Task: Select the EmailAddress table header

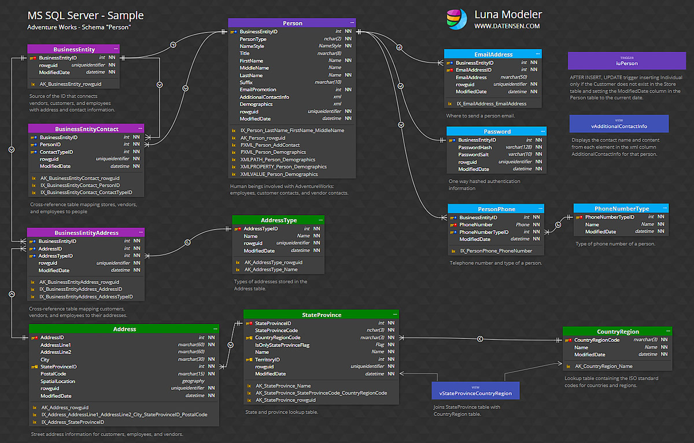Action: click(x=493, y=54)
